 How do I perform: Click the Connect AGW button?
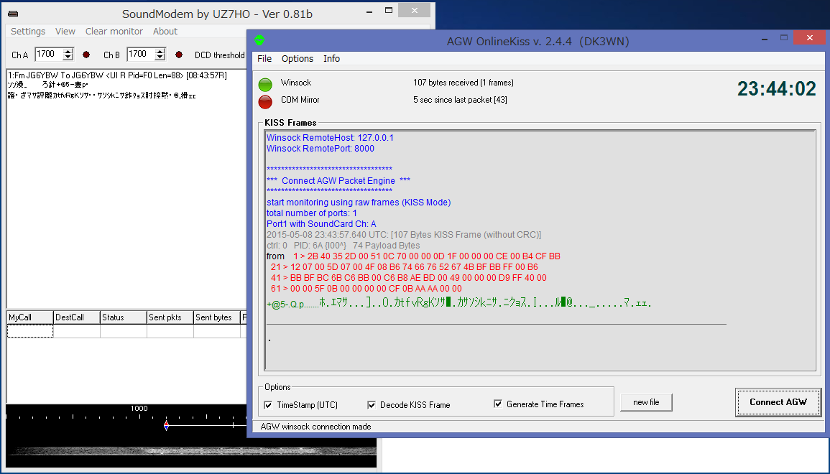[778, 402]
